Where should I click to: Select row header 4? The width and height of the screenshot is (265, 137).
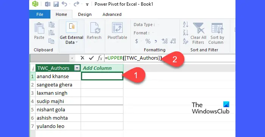(x=33, y=101)
